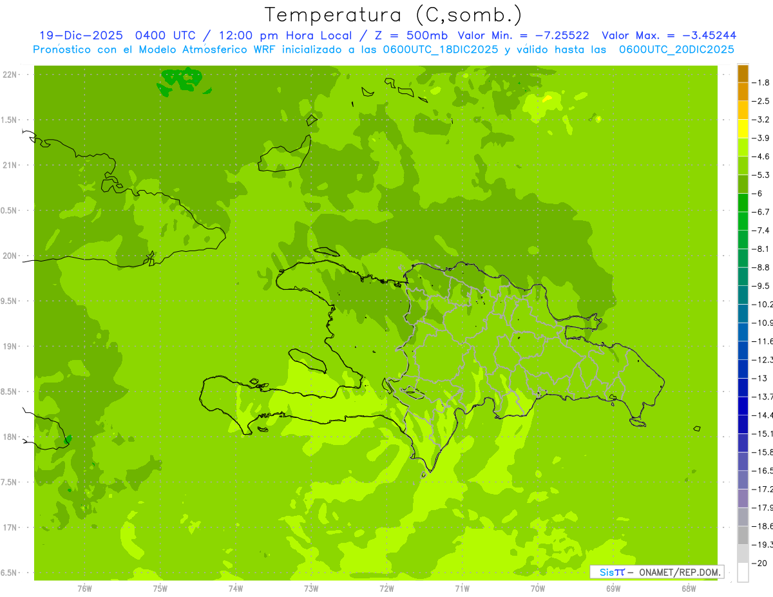This screenshot has height=597, width=773.
Task: Click the 18N latitude label
Action: click(10, 437)
